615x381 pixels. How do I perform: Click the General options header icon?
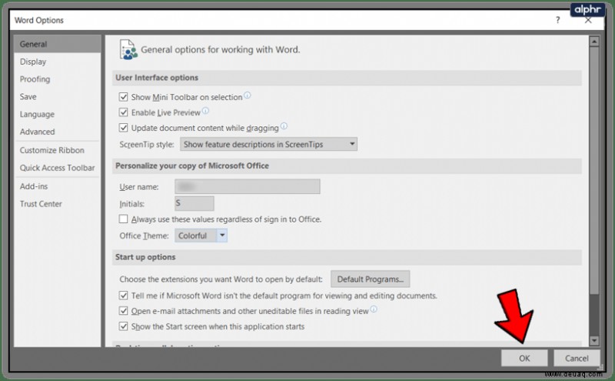tap(128, 49)
